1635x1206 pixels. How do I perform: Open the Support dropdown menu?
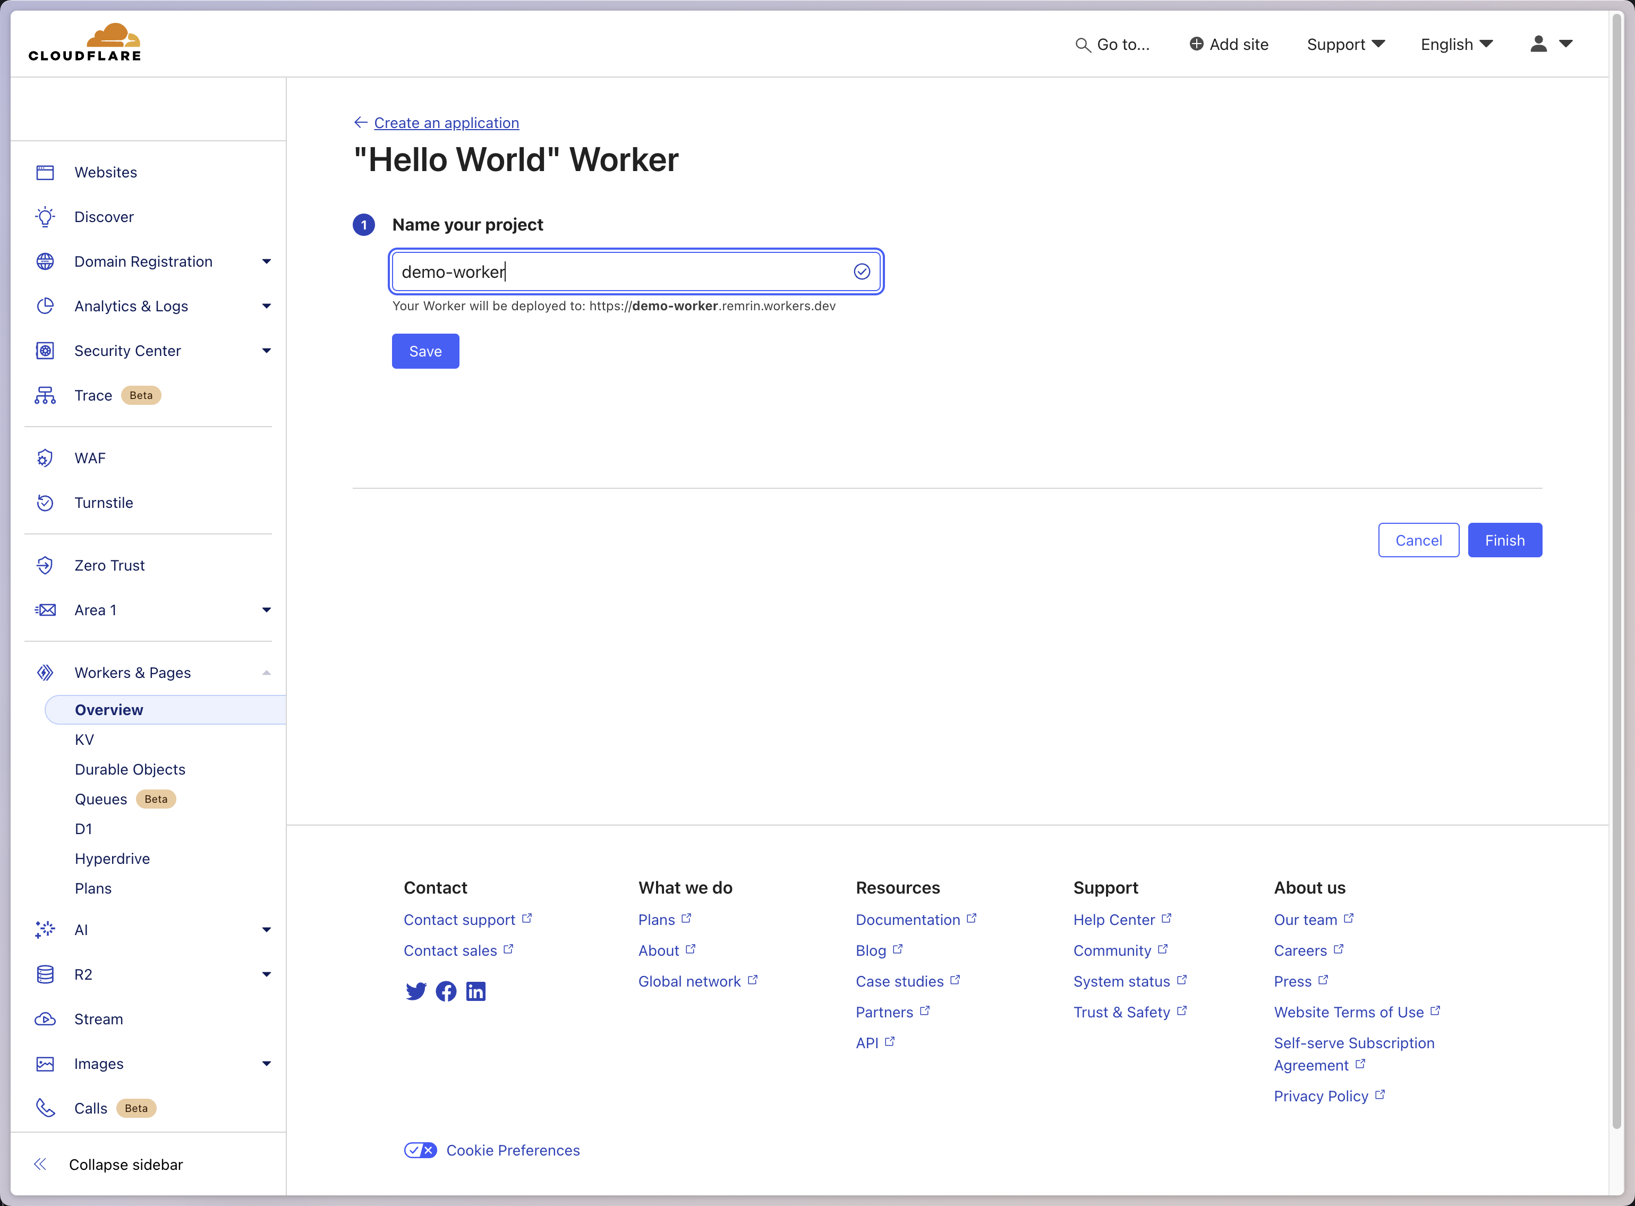[1346, 45]
